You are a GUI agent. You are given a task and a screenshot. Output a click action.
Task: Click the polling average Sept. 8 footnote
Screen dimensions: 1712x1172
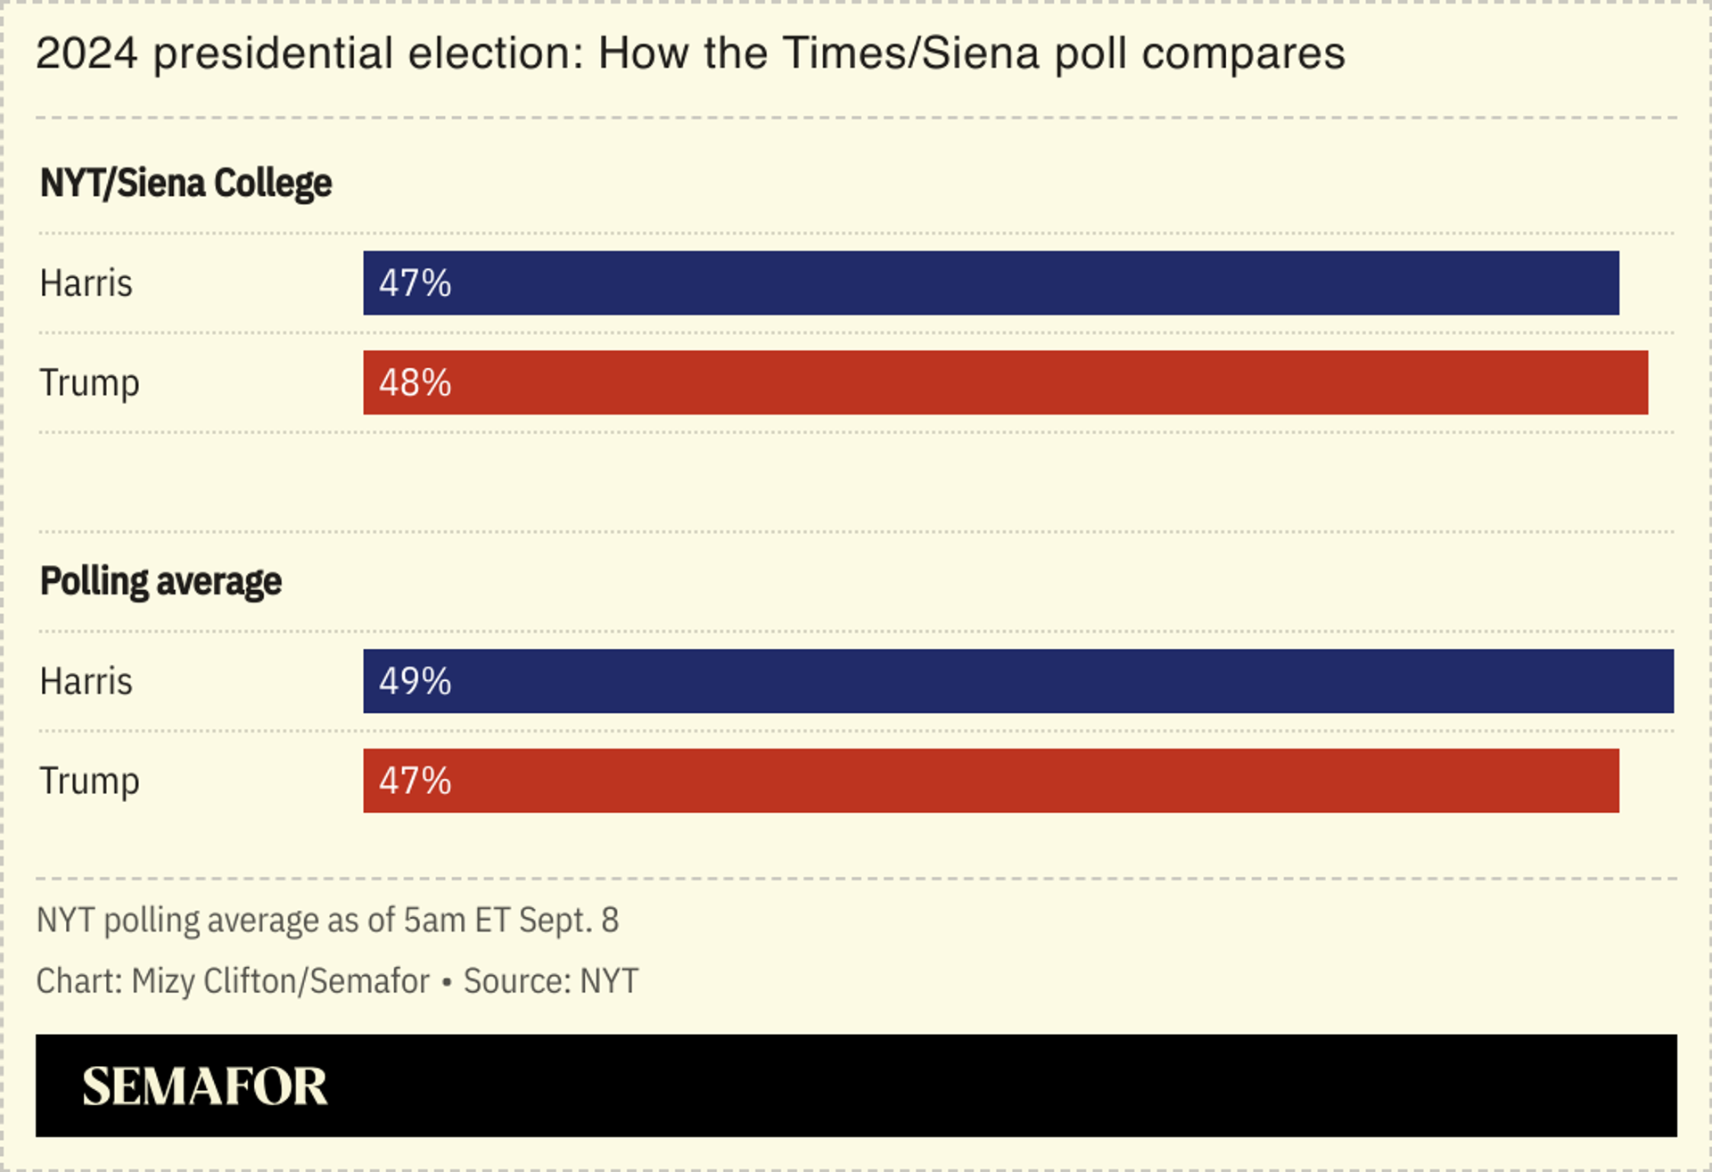click(x=327, y=921)
